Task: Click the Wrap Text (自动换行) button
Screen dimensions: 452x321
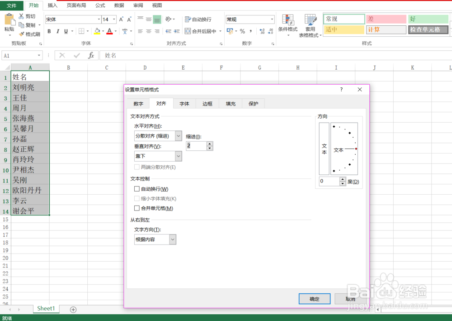Action: tap(198, 19)
